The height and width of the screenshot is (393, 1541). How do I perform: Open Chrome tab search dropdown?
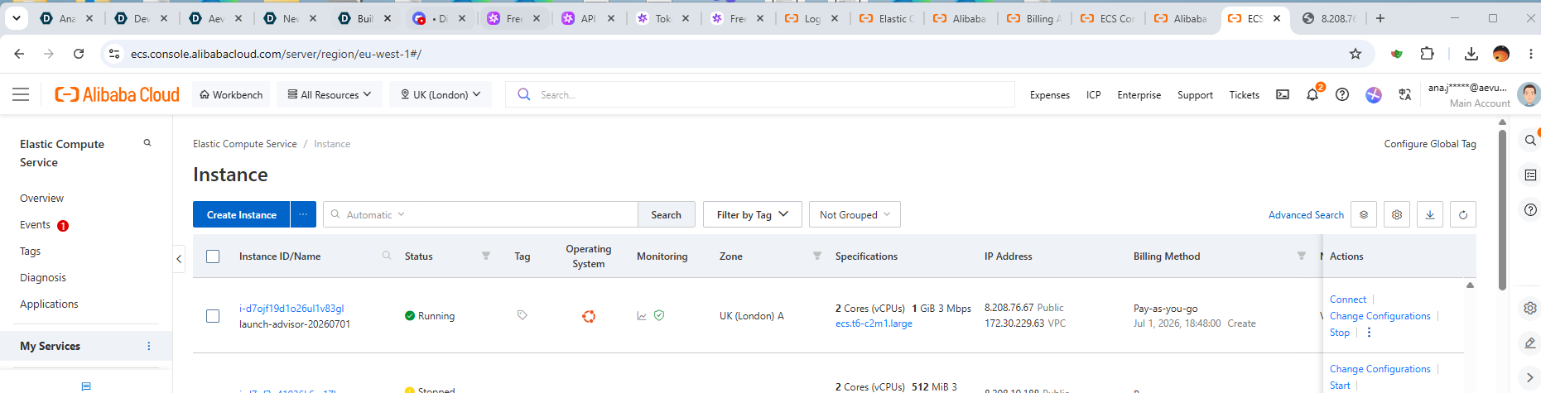[17, 17]
